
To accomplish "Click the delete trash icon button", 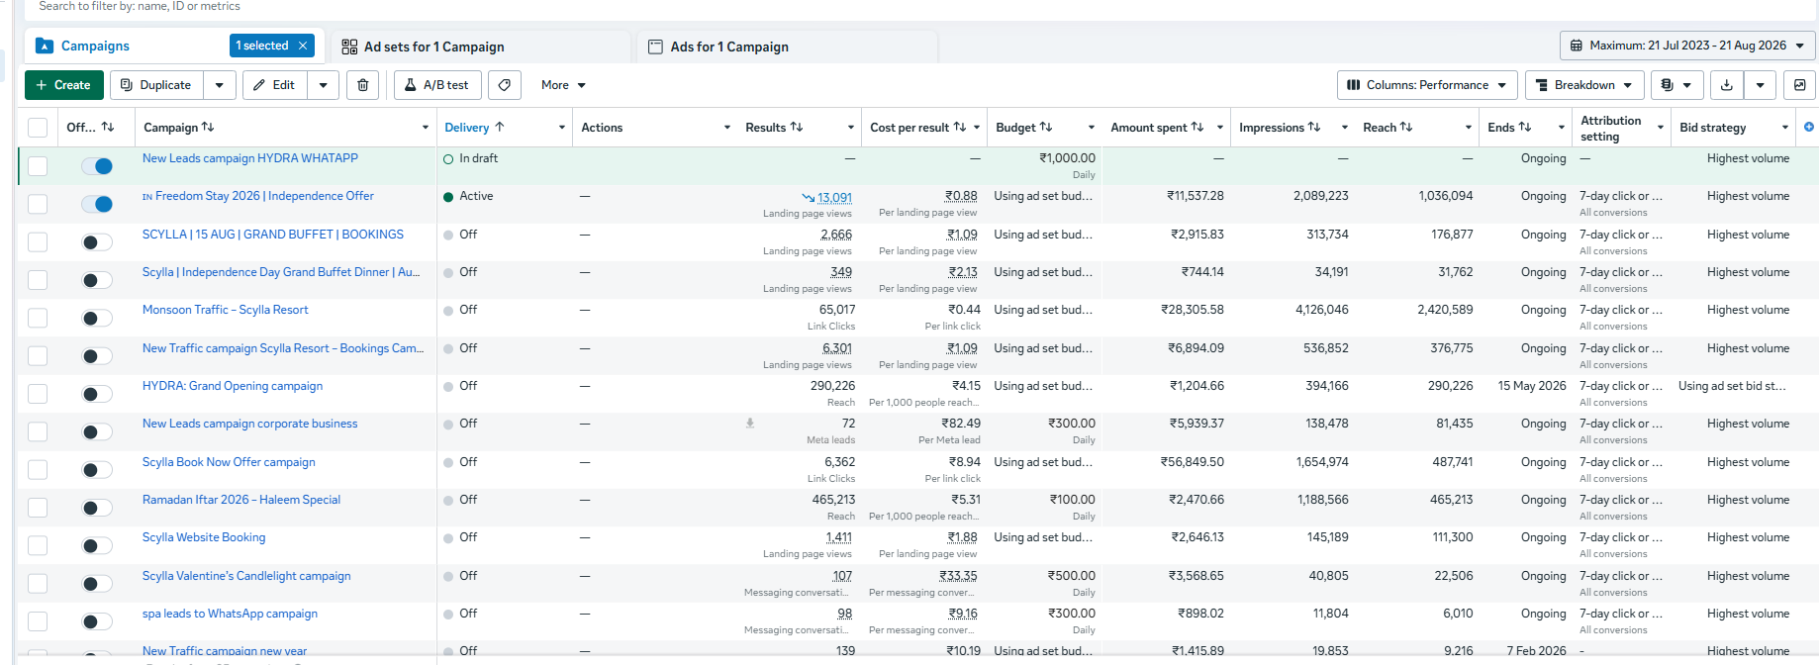I will (363, 85).
